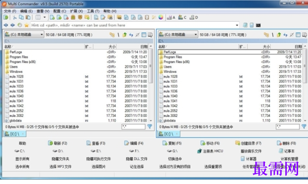308x184 pixels.
Task: Toggle right panel pin icon
Action: [292, 35]
